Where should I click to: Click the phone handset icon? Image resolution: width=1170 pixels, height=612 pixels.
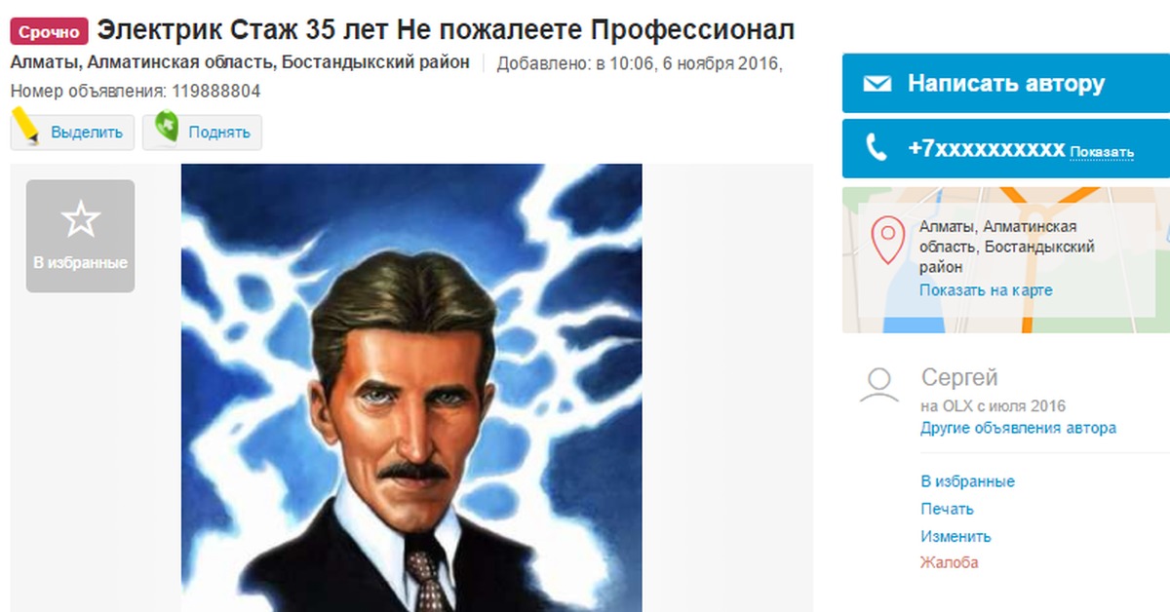pyautogui.click(x=877, y=148)
